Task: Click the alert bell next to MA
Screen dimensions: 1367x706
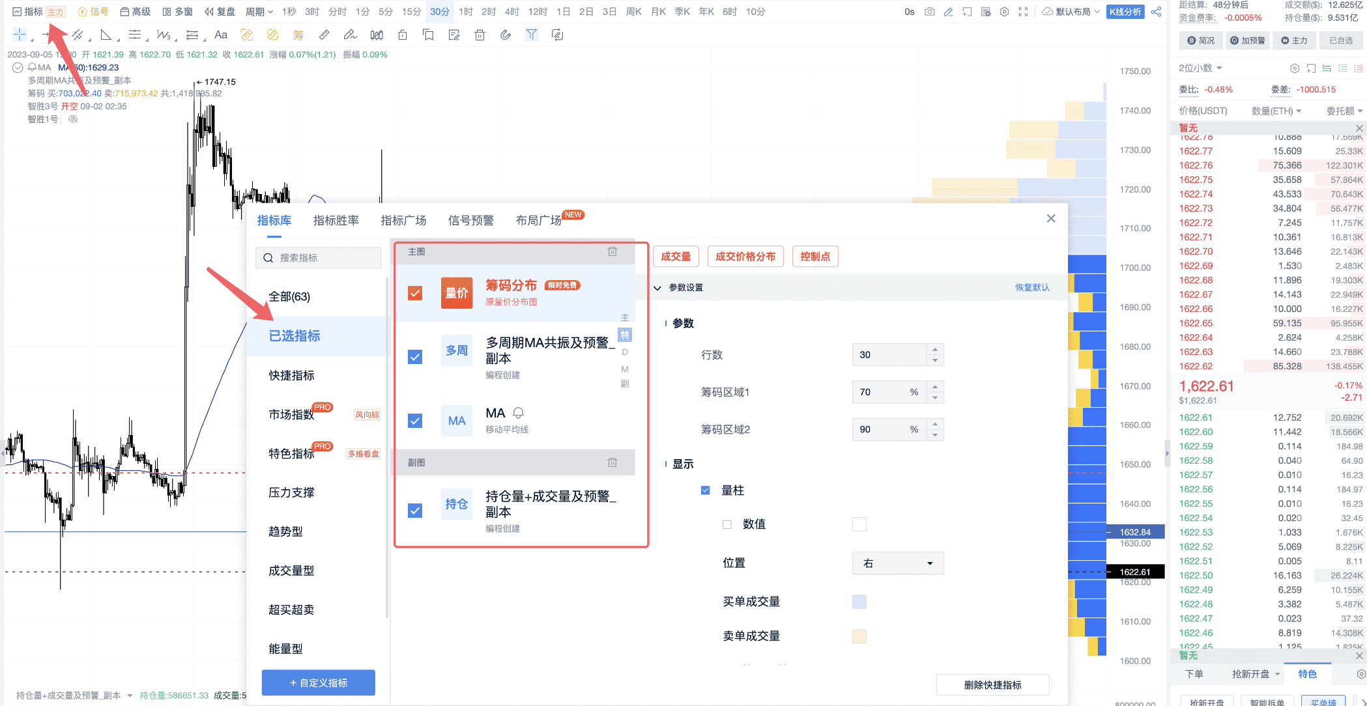Action: (x=519, y=413)
